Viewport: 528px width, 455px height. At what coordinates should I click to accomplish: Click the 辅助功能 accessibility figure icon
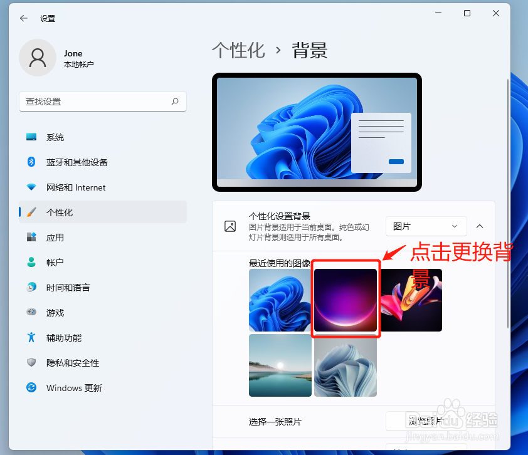point(31,337)
